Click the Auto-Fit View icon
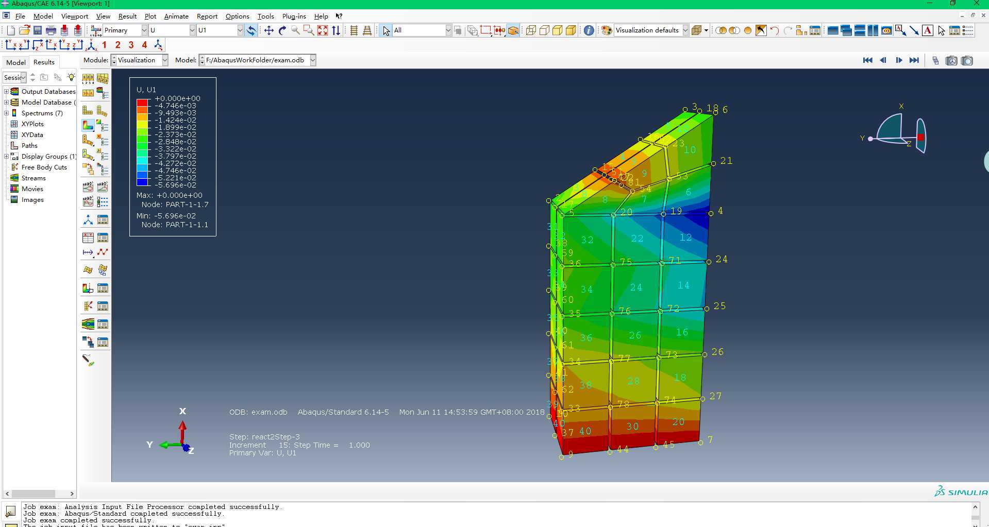 click(x=323, y=30)
